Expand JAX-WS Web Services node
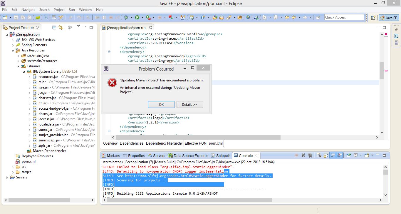The image size is (401, 214). [13, 40]
